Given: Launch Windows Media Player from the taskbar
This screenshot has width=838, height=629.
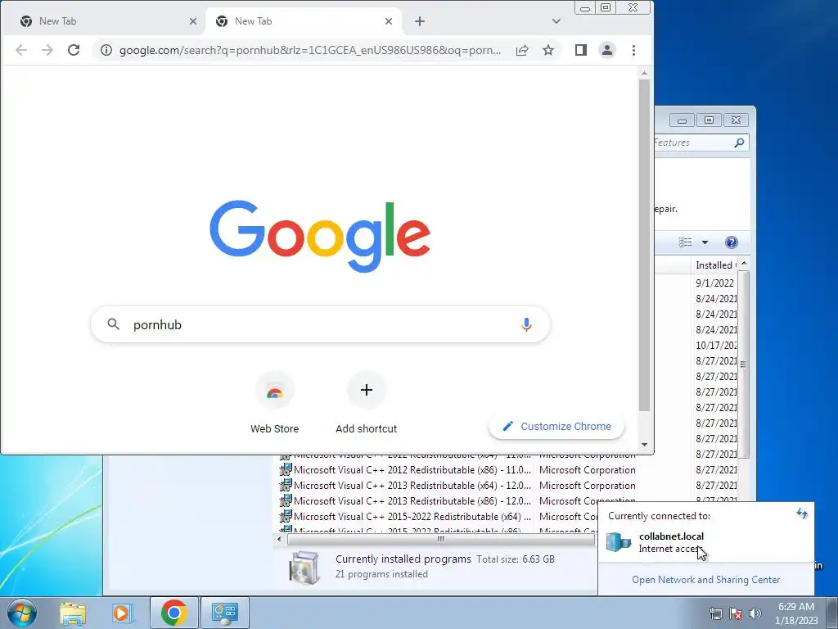Looking at the screenshot, I should tap(121, 613).
